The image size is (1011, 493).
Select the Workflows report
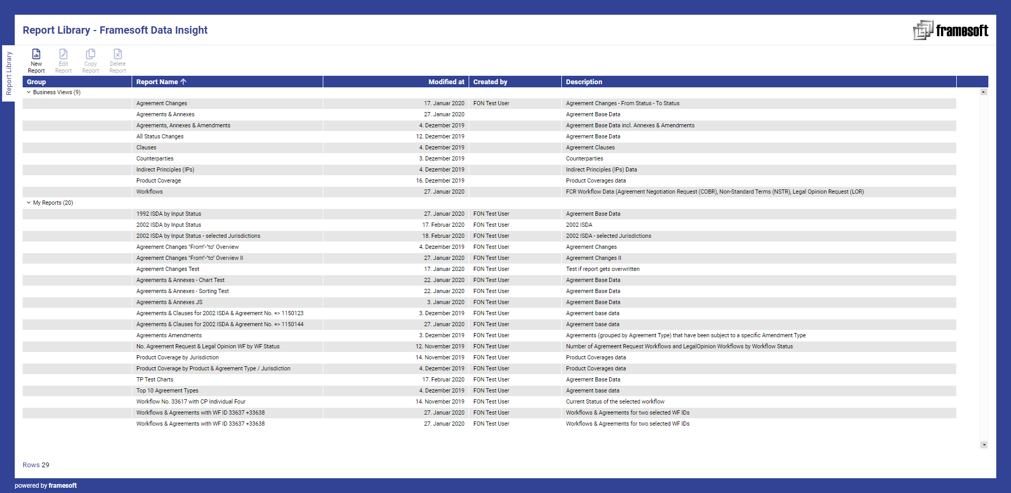point(150,192)
